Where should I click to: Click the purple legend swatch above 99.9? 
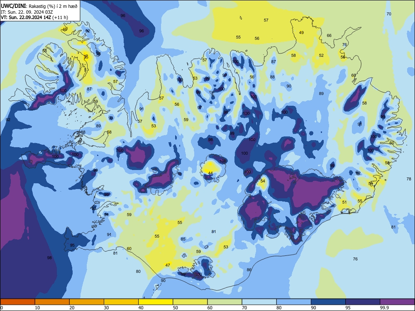point(397,302)
